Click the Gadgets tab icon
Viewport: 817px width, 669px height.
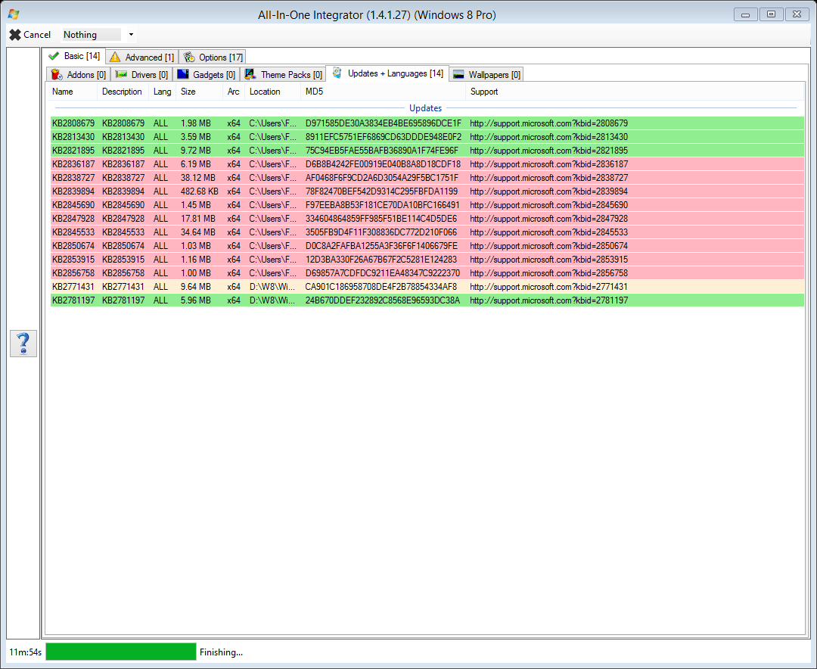coord(183,75)
